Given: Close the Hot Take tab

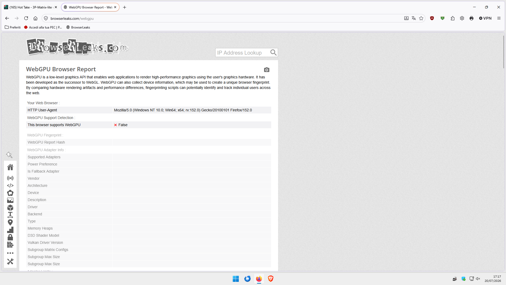Looking at the screenshot, I should [x=56, y=7].
